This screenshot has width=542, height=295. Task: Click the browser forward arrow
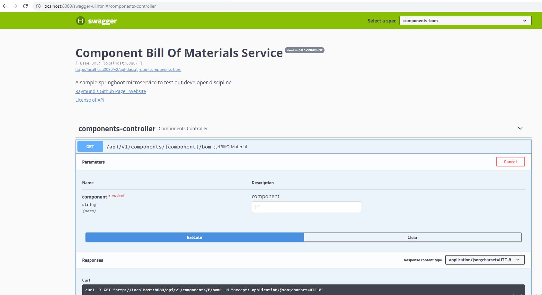[x=15, y=6]
